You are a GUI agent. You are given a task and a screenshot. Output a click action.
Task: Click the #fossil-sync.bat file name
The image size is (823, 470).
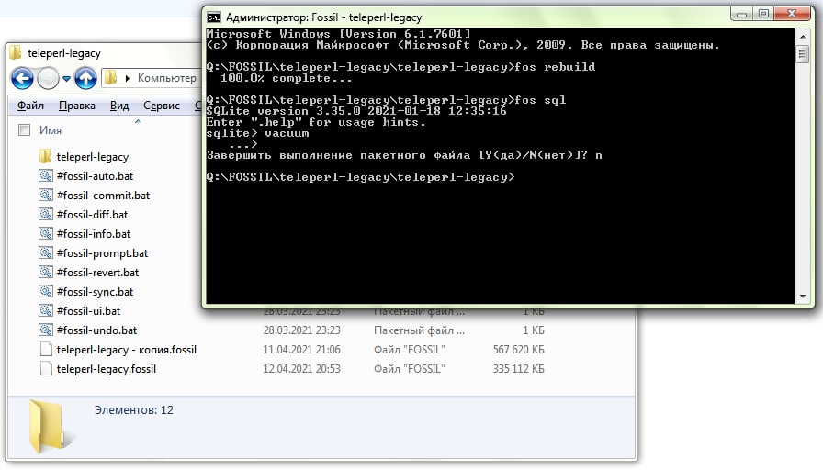(x=95, y=292)
